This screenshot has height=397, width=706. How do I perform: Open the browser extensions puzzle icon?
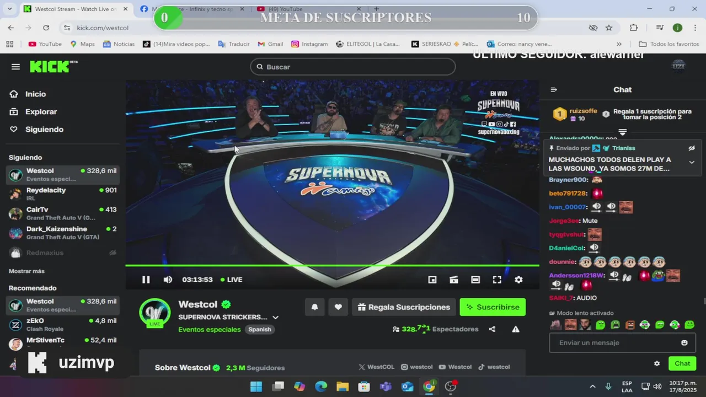(x=634, y=28)
